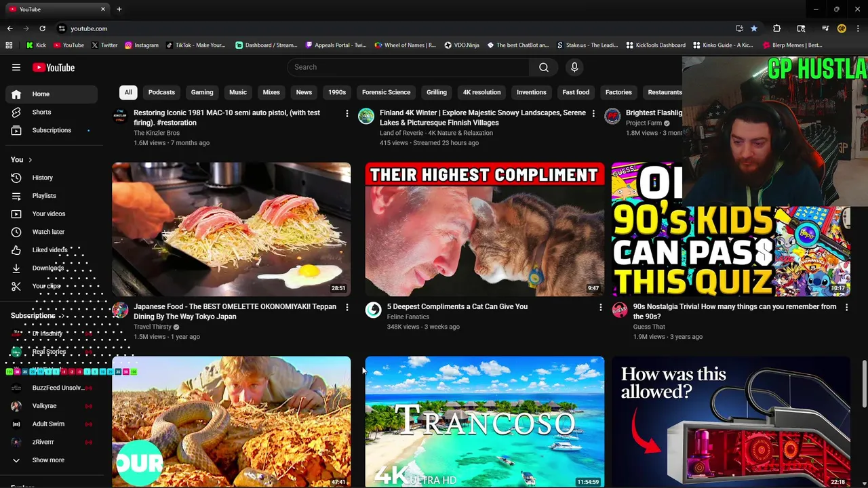Play the Trancoso 4K Ultra HD thumbnail

(x=484, y=422)
